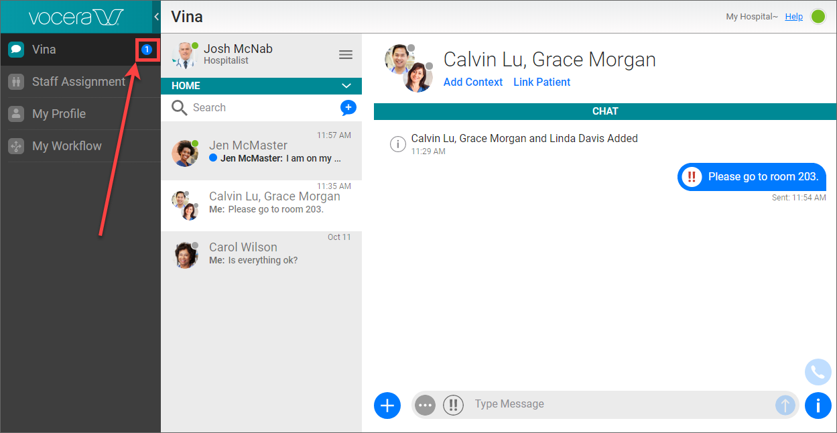
Task: Open My Workflow menu item
Action: 80,146
